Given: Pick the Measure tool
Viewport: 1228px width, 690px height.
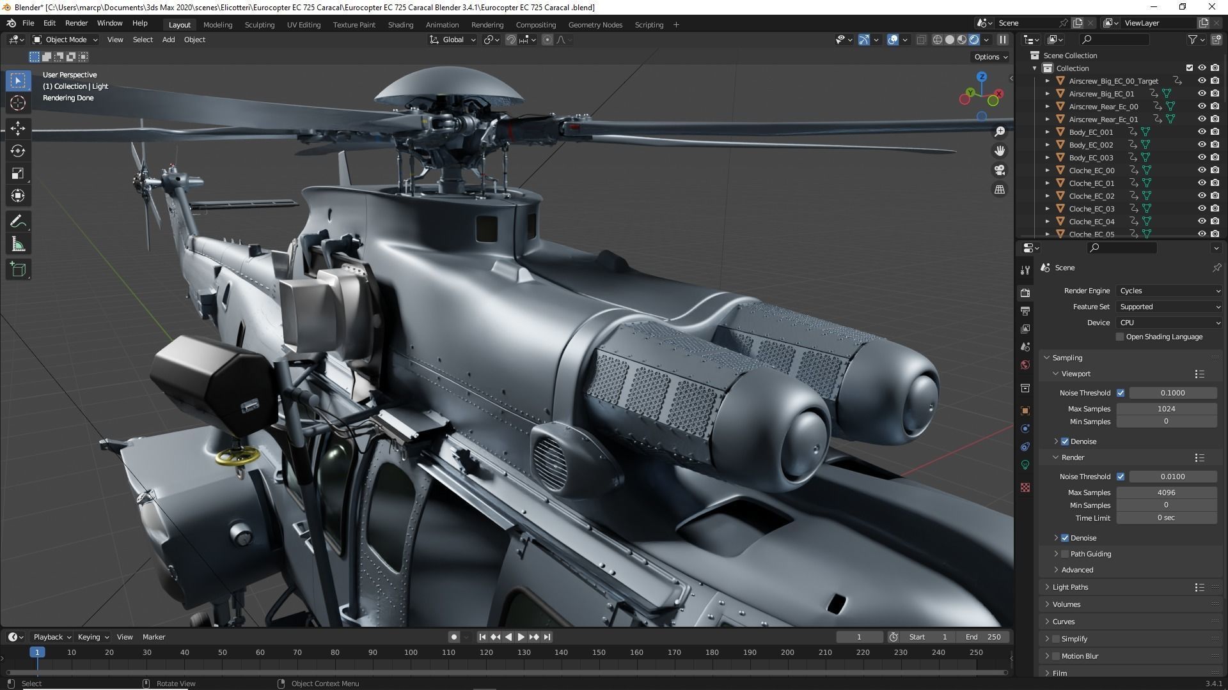Looking at the screenshot, I should (x=18, y=245).
